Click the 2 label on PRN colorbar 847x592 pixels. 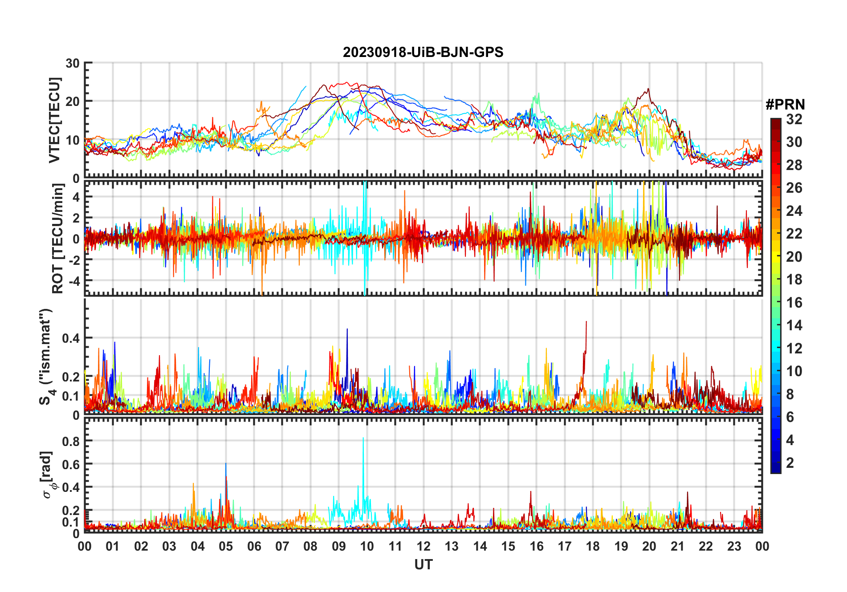790,462
